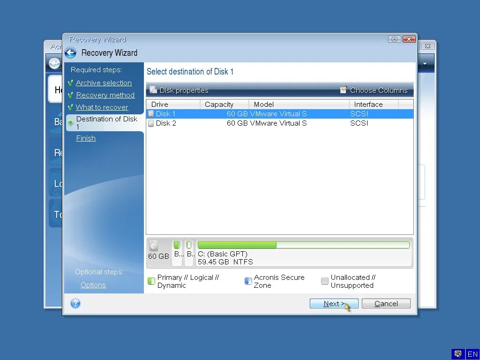
Task: Click the EN language indicator
Action: tap(472, 354)
